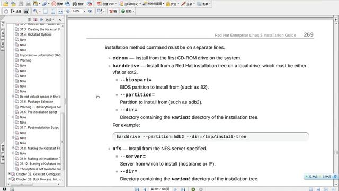339x191 pixels.
Task: Go to the next page
Action: [x=175, y=189]
